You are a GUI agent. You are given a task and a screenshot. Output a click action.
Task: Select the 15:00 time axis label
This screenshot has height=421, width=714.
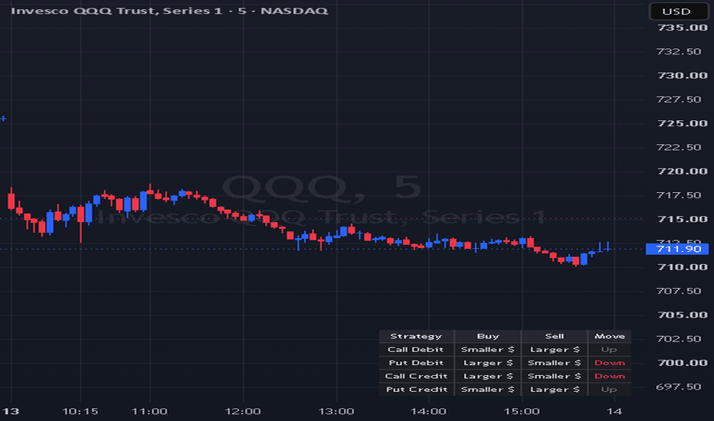point(522,412)
